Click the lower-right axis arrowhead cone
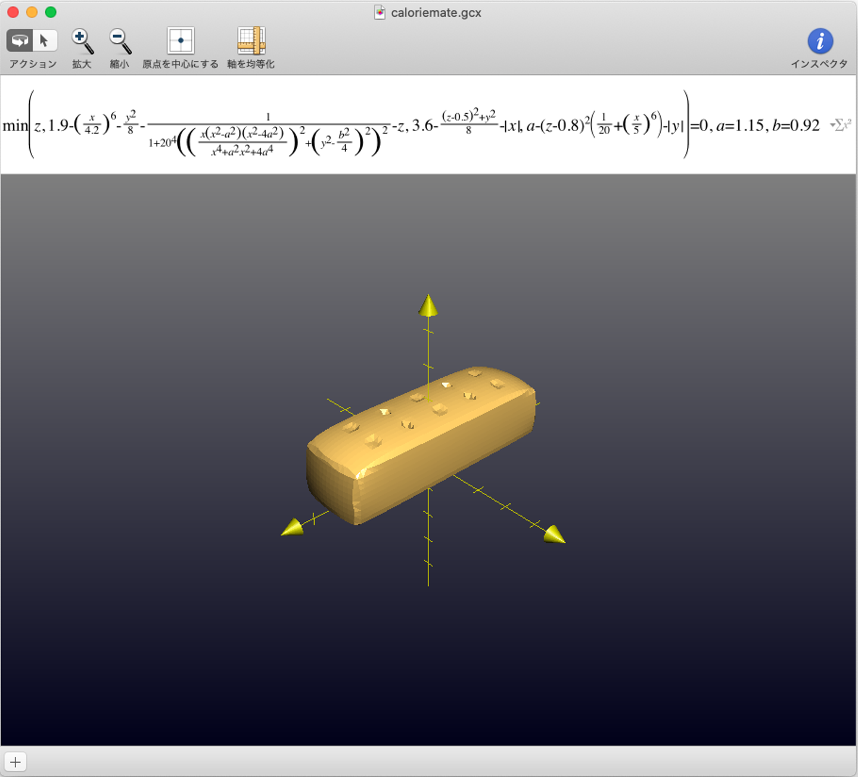 click(x=554, y=534)
